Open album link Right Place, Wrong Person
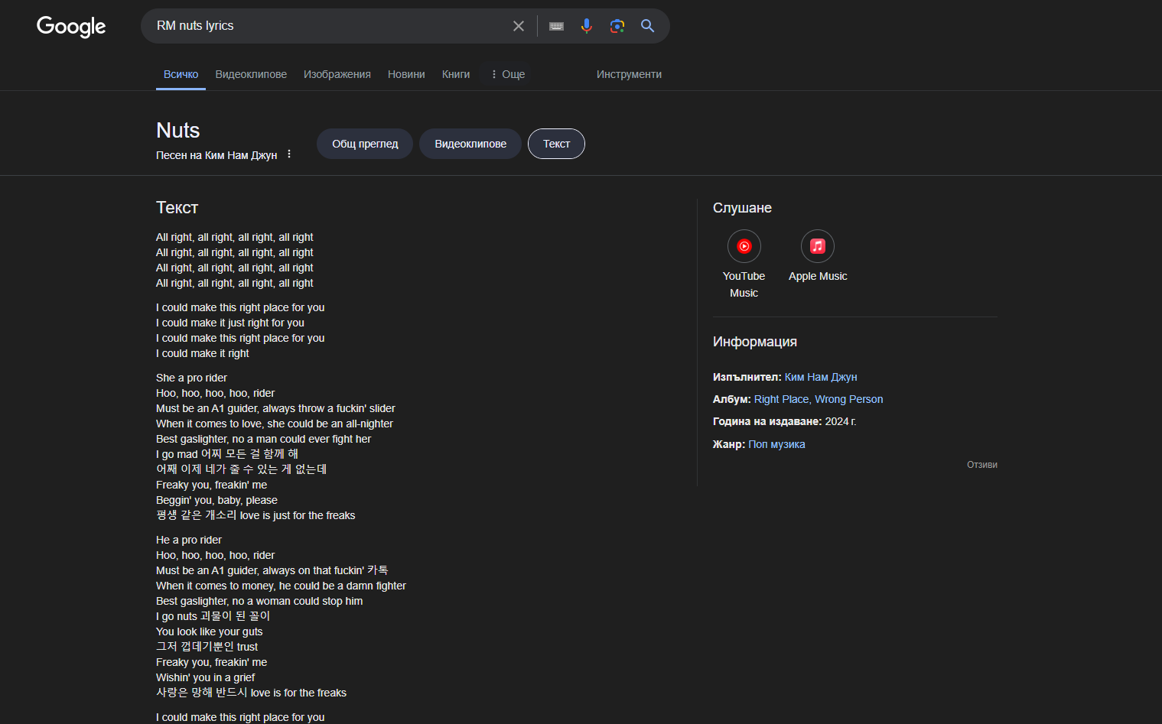Screen dimensions: 1162x724 click(x=818, y=399)
